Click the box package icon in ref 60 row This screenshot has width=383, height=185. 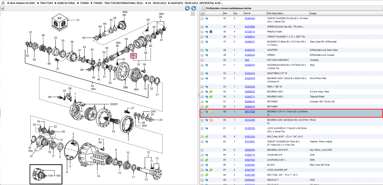coord(211,120)
